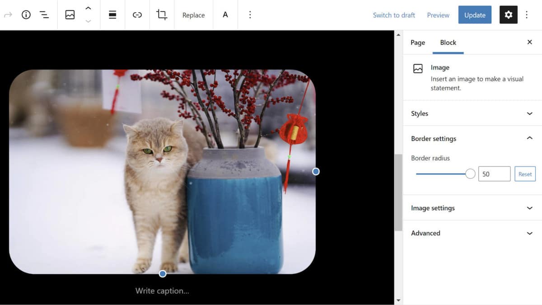Open the list view outline icon

click(44, 15)
